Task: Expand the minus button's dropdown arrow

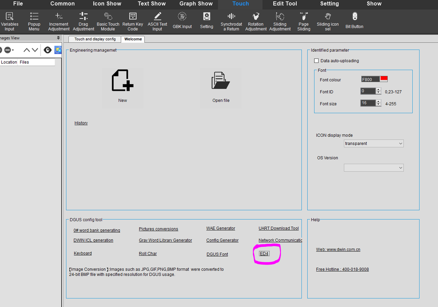Action: (13, 50)
